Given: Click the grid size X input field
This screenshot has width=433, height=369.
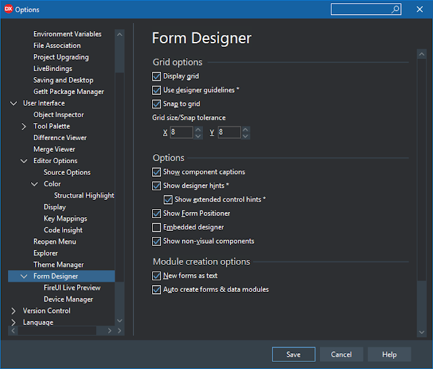Looking at the screenshot, I should pyautogui.click(x=181, y=133).
